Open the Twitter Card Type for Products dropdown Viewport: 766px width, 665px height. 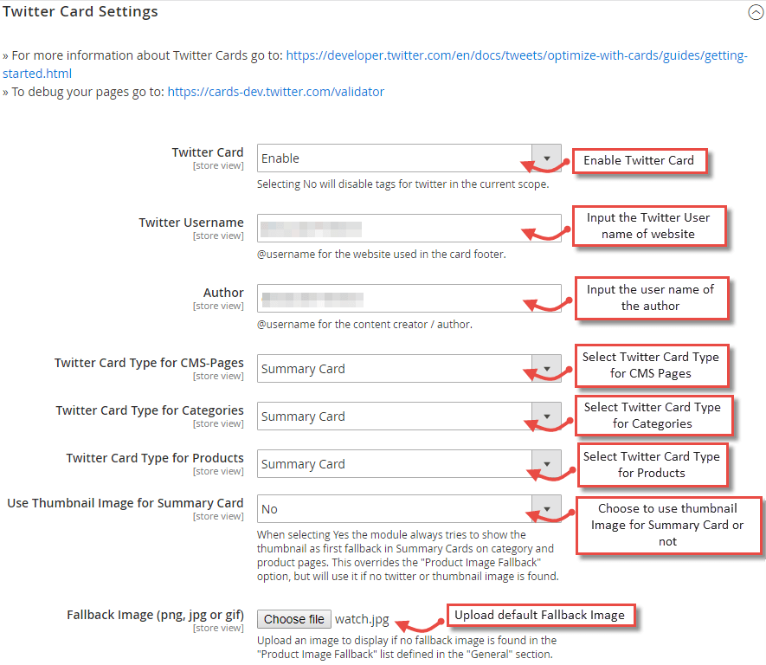click(x=409, y=464)
